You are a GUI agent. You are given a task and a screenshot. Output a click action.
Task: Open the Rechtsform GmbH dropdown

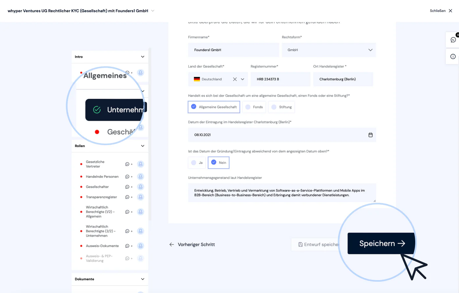pyautogui.click(x=329, y=50)
